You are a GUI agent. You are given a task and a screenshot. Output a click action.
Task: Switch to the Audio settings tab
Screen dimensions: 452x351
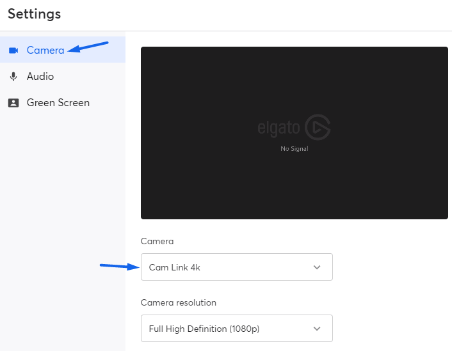coord(63,76)
